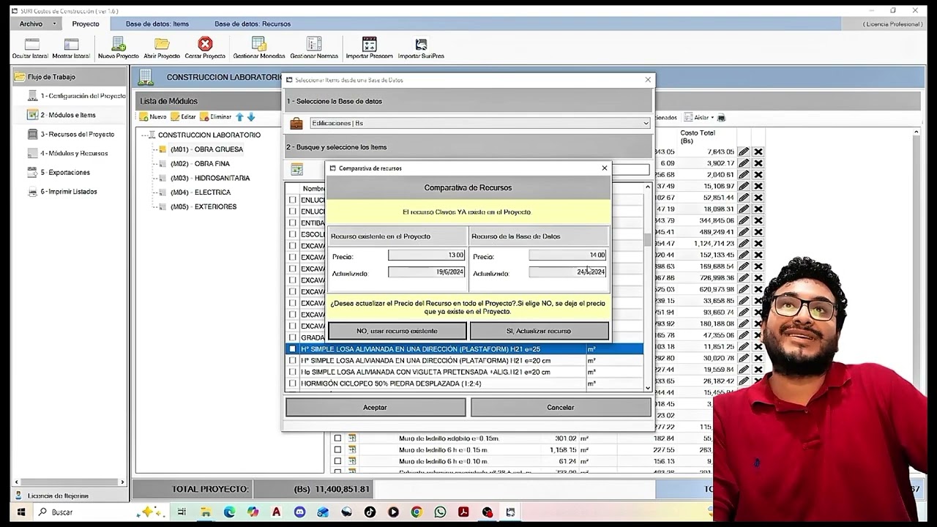Click Eliminar in the Lista de Módulos toolbar
Image resolution: width=937 pixels, height=527 pixels.
click(x=215, y=117)
